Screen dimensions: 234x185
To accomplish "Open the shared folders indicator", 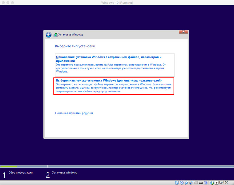I will pyautogui.click(x=196, y=183).
